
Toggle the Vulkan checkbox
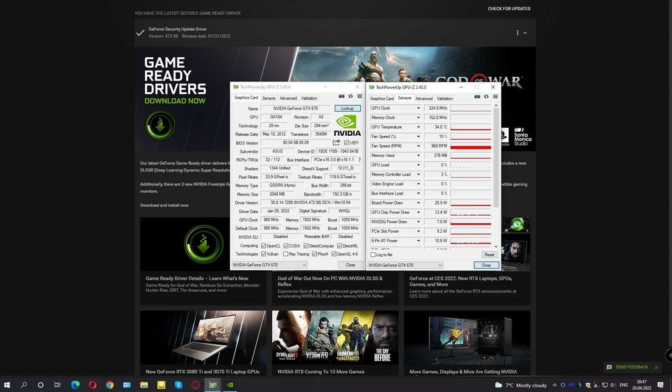pos(263,254)
